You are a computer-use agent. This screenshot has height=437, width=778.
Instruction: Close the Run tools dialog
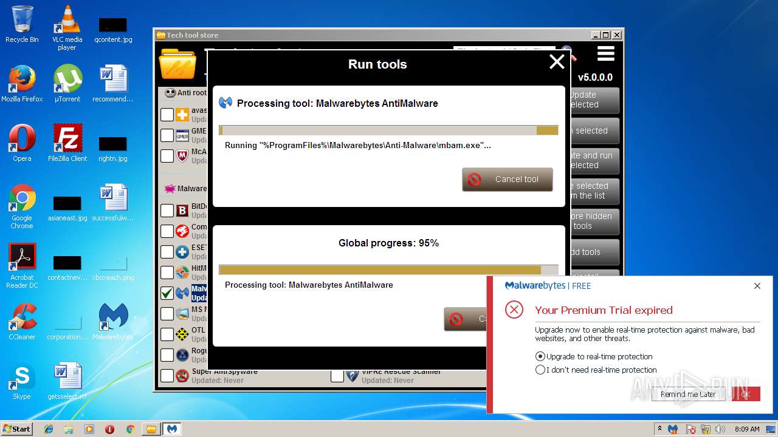pos(557,62)
